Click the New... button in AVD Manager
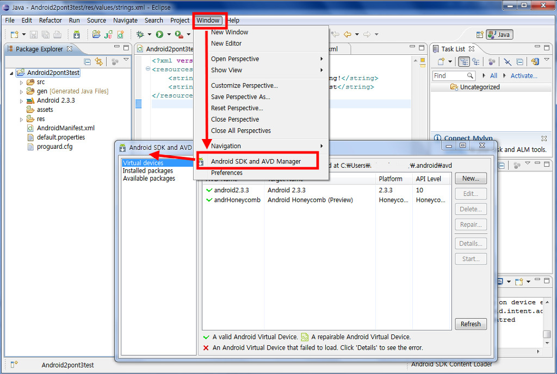557x374 pixels. pos(471,178)
